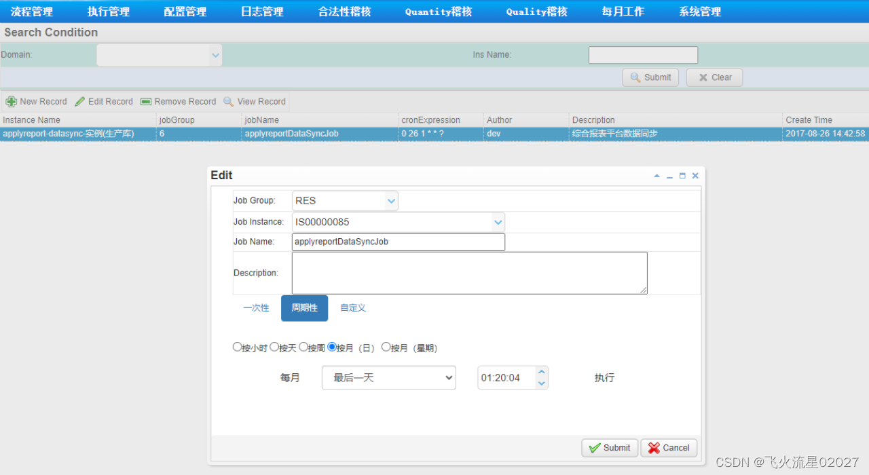Open the Quantity稽核 menu

[x=439, y=12]
